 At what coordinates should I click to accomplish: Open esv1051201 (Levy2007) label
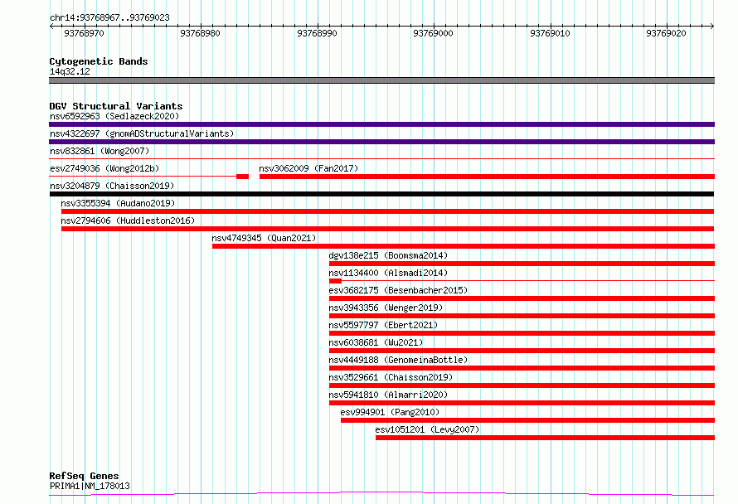click(x=427, y=429)
